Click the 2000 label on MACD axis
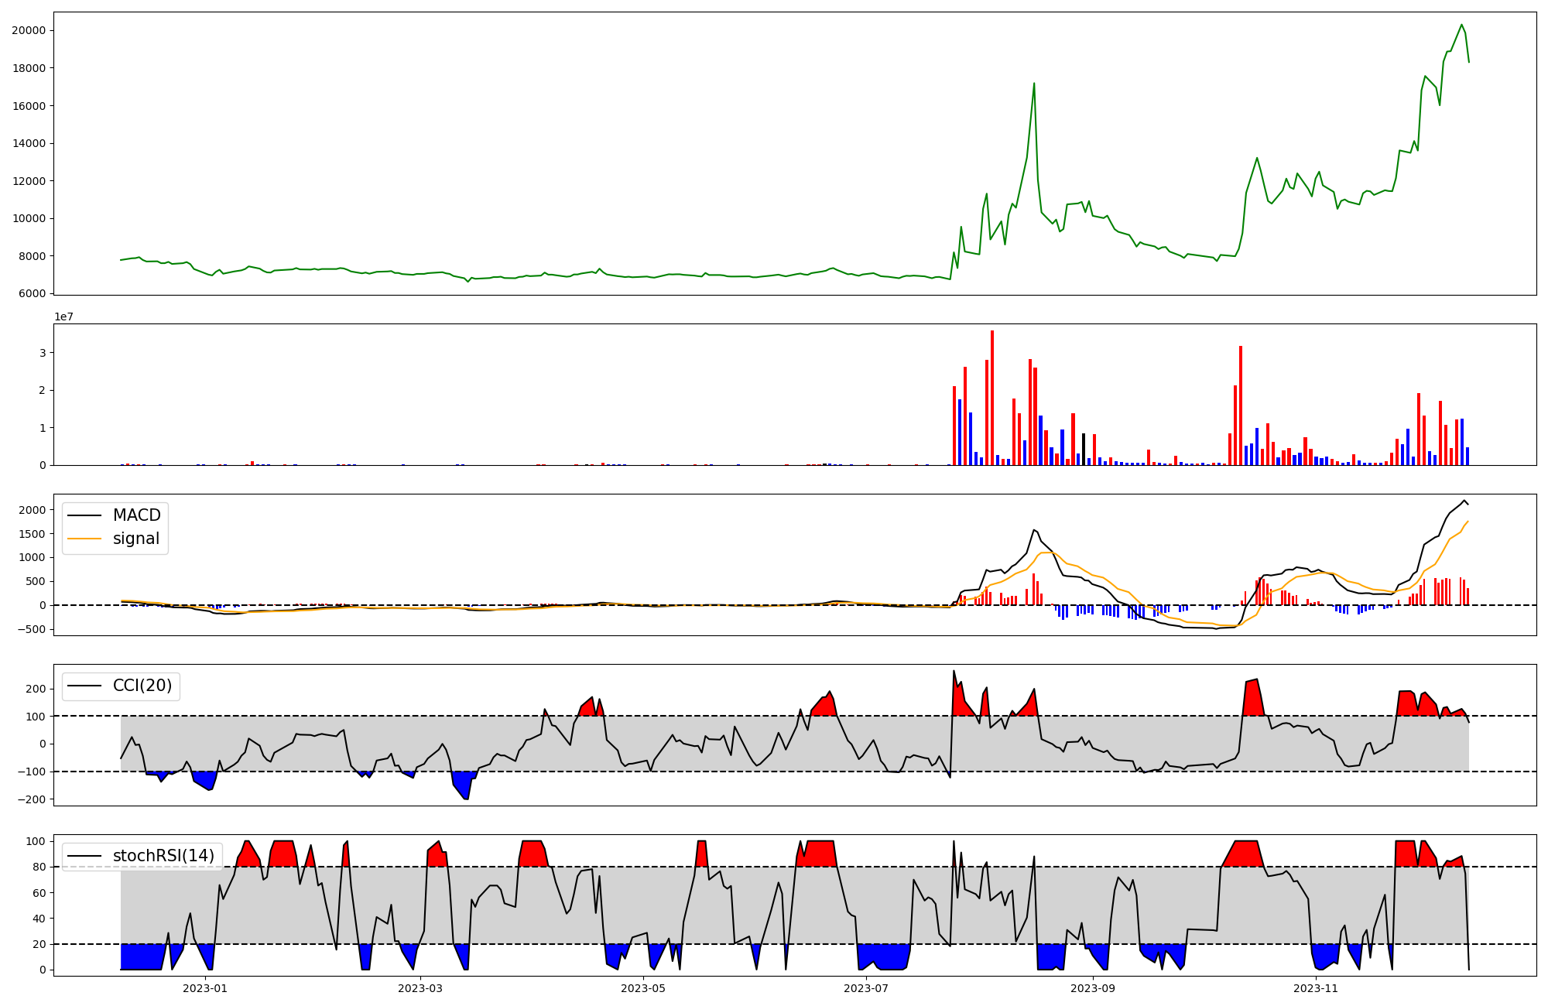Viewport: 1548px width, 1006px height. 33,510
